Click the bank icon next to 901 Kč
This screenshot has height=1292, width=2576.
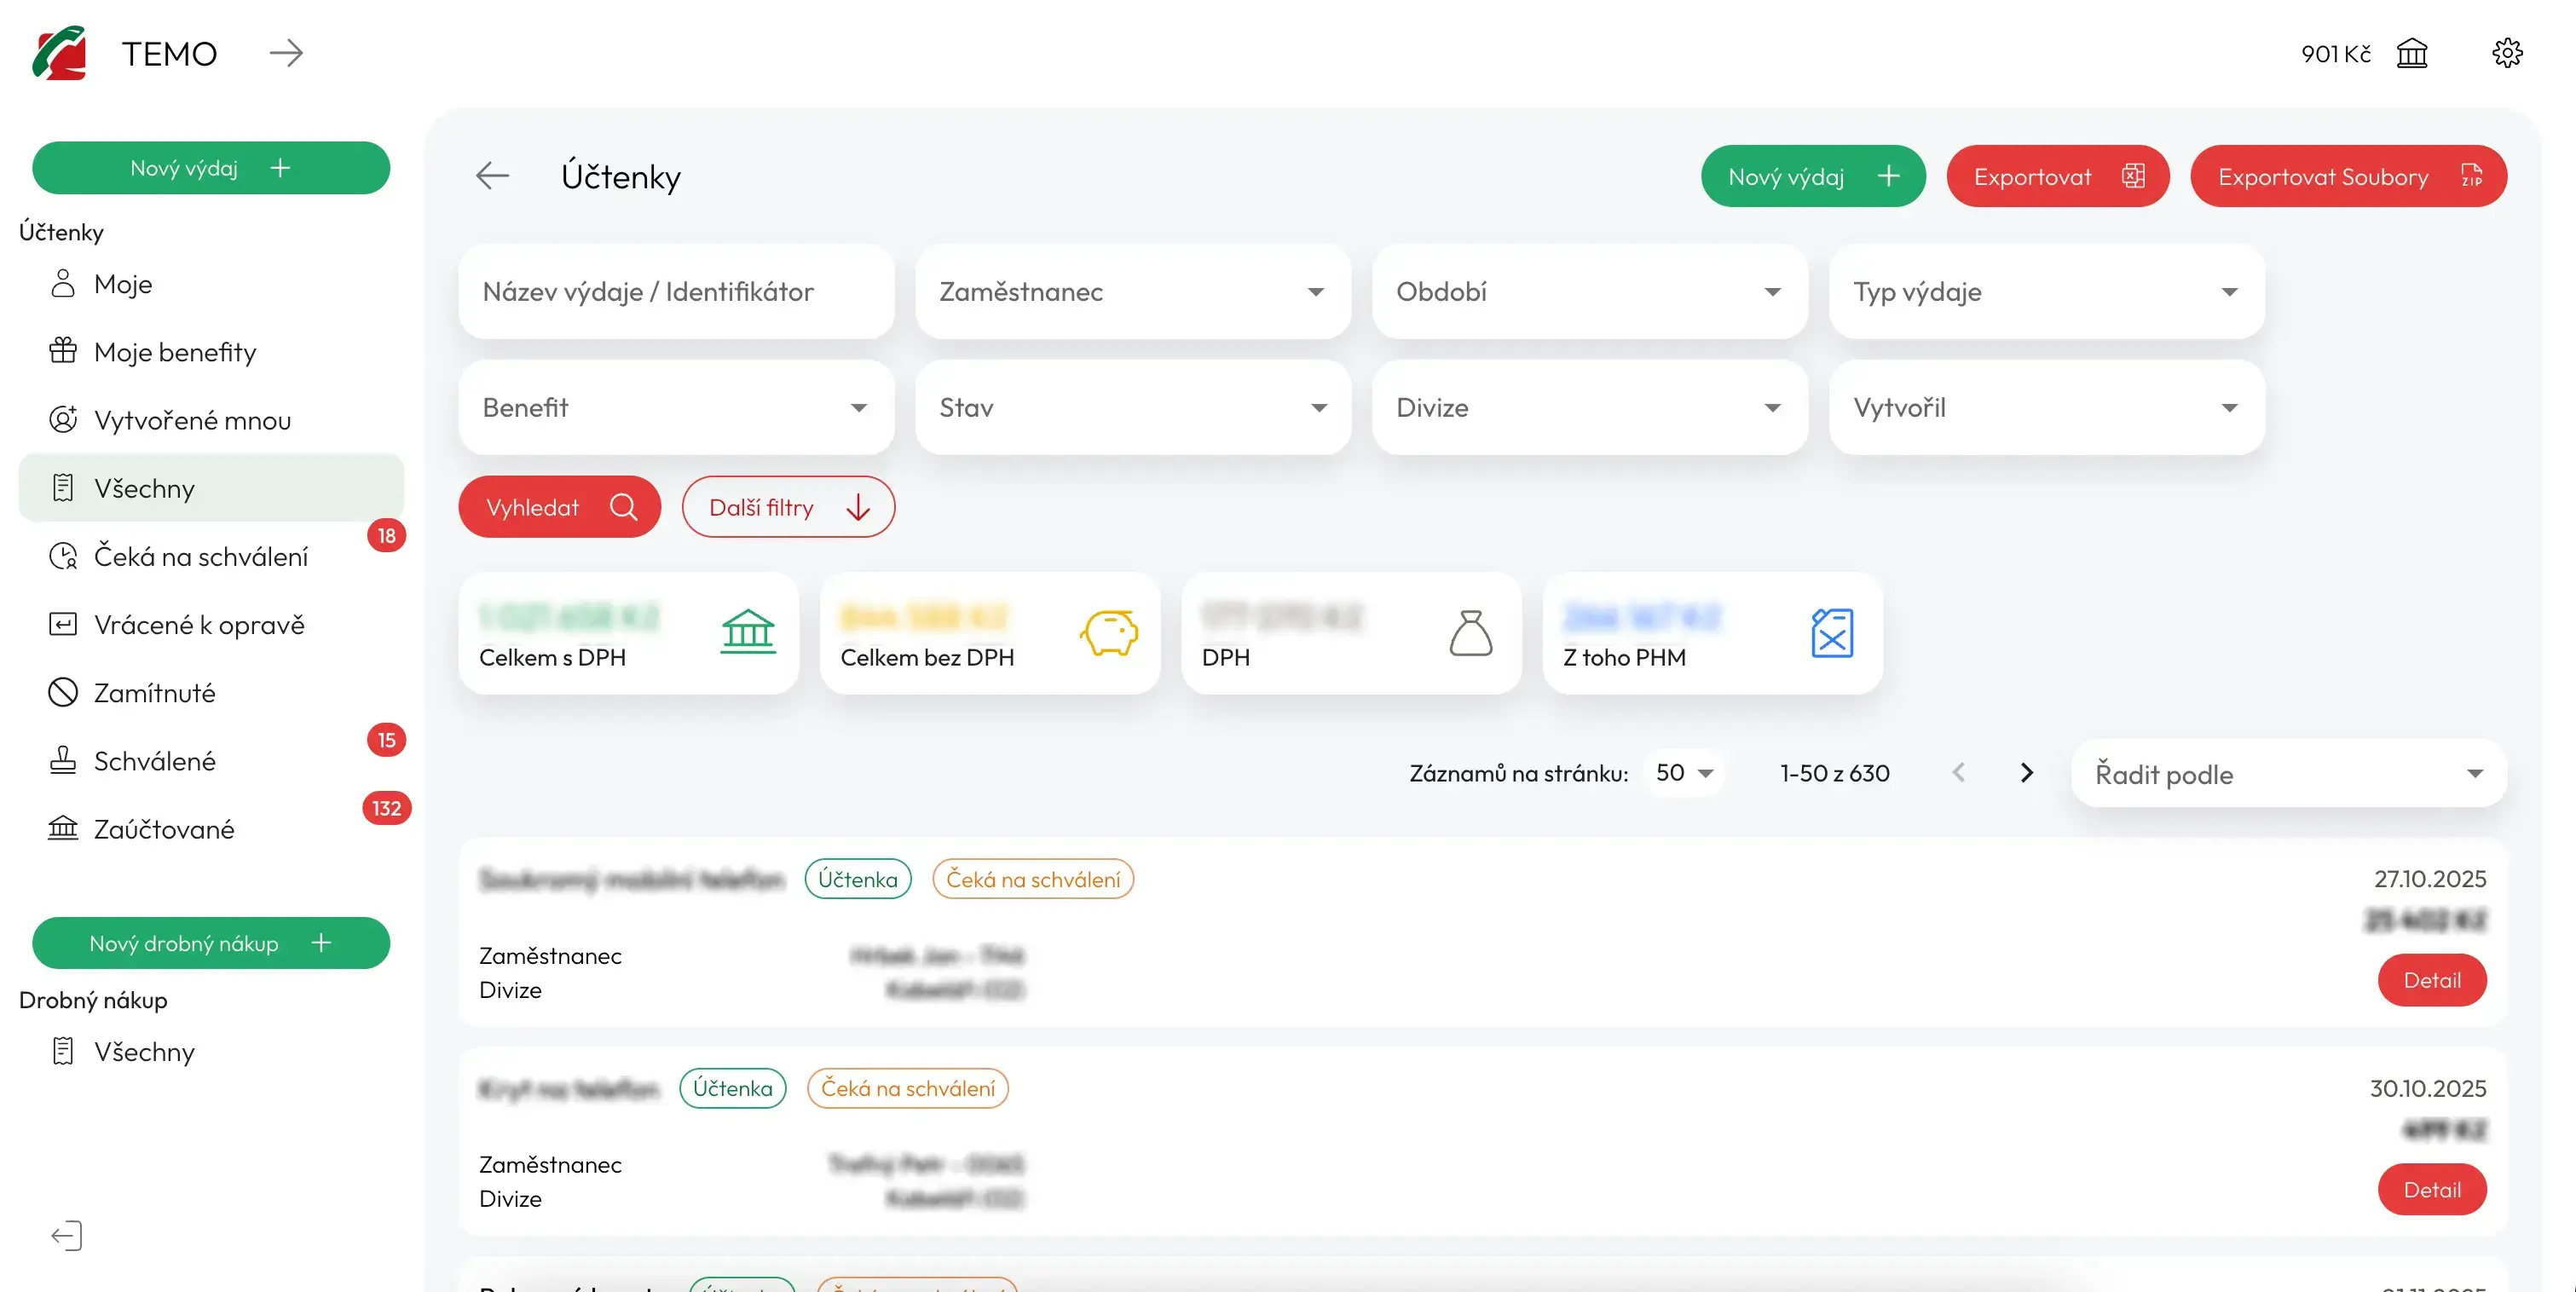point(2413,53)
